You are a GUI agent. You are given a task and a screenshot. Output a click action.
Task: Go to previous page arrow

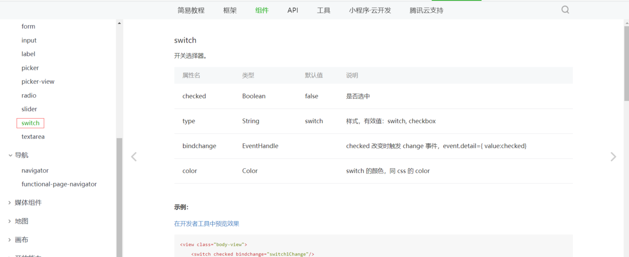tap(134, 157)
